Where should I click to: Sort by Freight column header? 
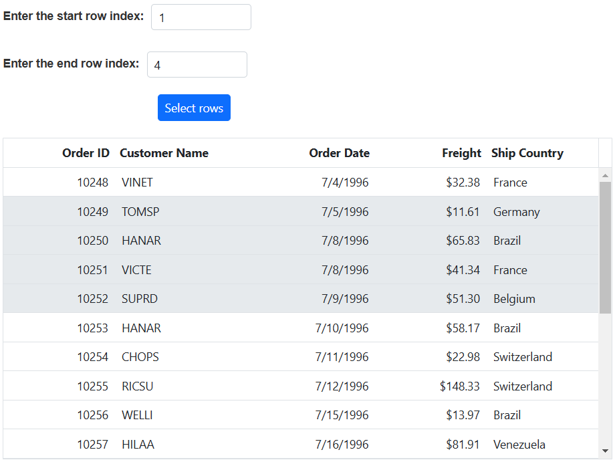461,153
